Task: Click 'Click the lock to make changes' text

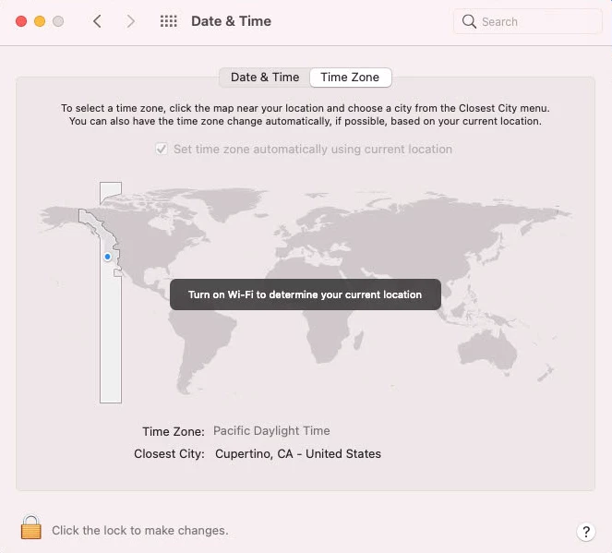Action: [x=140, y=530]
